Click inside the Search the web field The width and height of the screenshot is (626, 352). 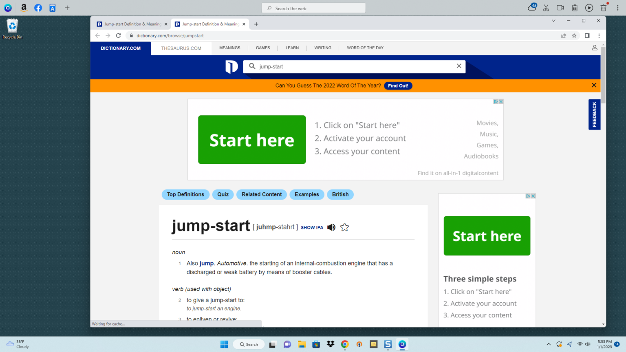tap(313, 8)
